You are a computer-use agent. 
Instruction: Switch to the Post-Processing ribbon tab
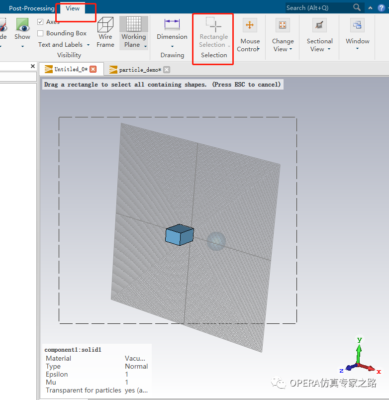[32, 8]
